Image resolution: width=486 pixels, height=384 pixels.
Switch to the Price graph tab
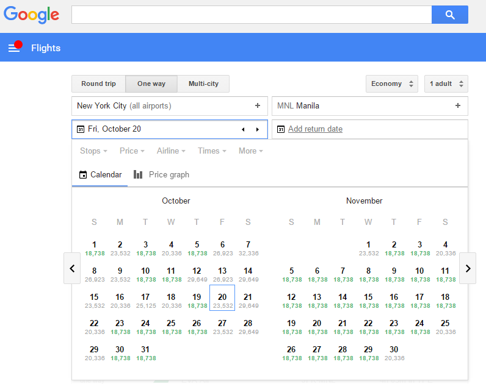pyautogui.click(x=162, y=174)
